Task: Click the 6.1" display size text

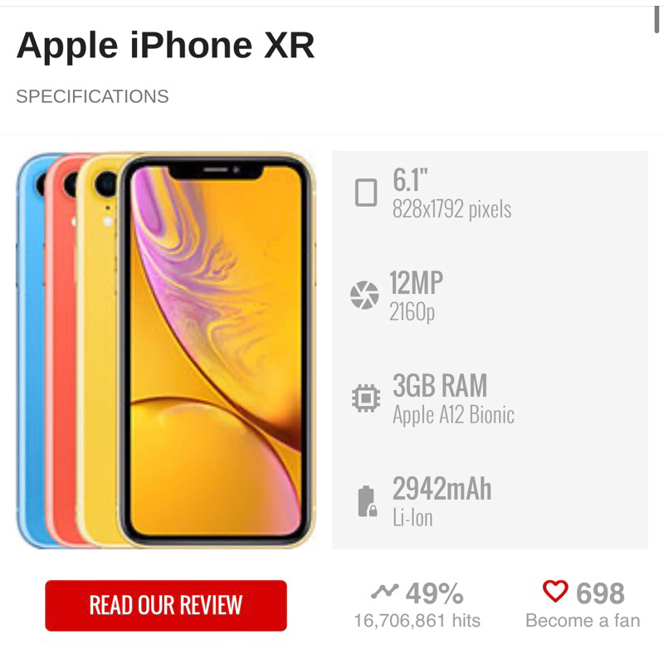Action: 410,180
